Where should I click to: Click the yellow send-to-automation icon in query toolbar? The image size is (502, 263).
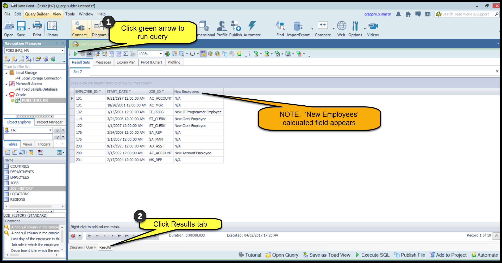(239, 54)
